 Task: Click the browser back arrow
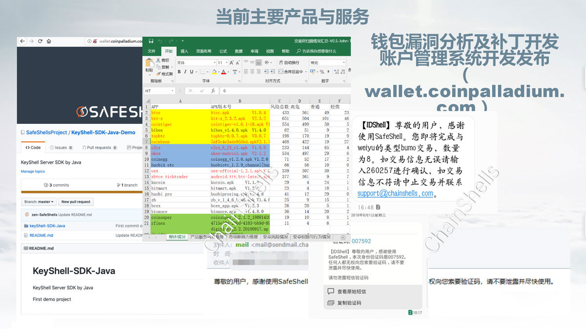pyautogui.click(x=22, y=41)
